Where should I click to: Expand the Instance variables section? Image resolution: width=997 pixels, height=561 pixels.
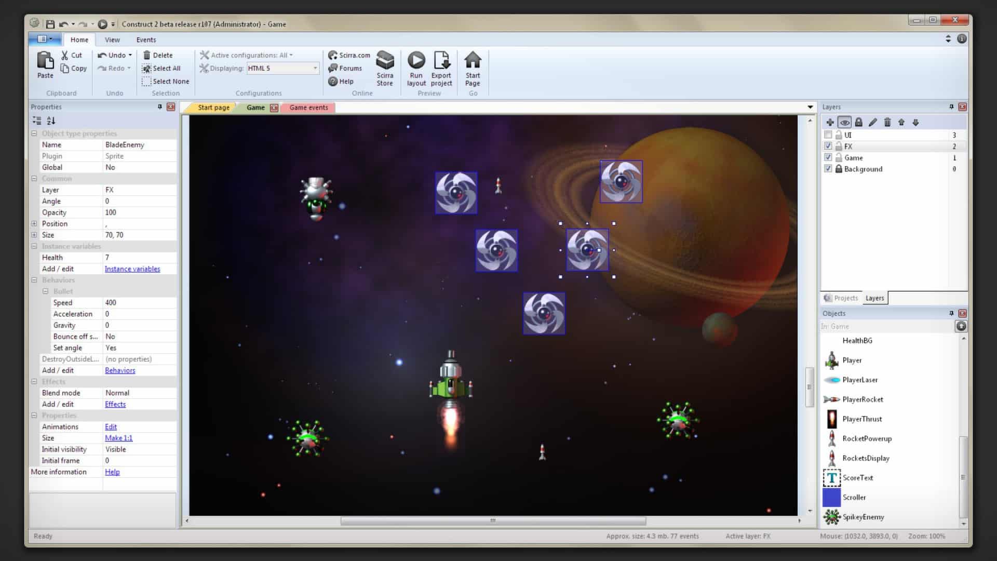[x=33, y=246]
